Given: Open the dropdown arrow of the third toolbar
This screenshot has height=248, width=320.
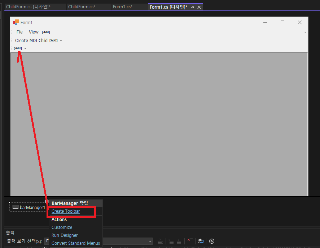Looking at the screenshot, I should click(x=25, y=49).
